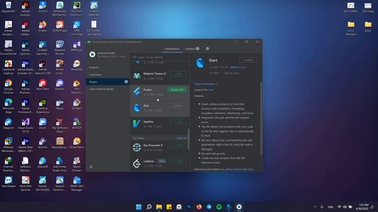Open plugin settings gear next to Installed
The width and height of the screenshot is (378, 212).
[x=207, y=49]
